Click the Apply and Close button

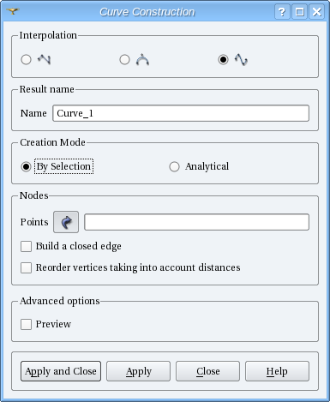(x=61, y=371)
